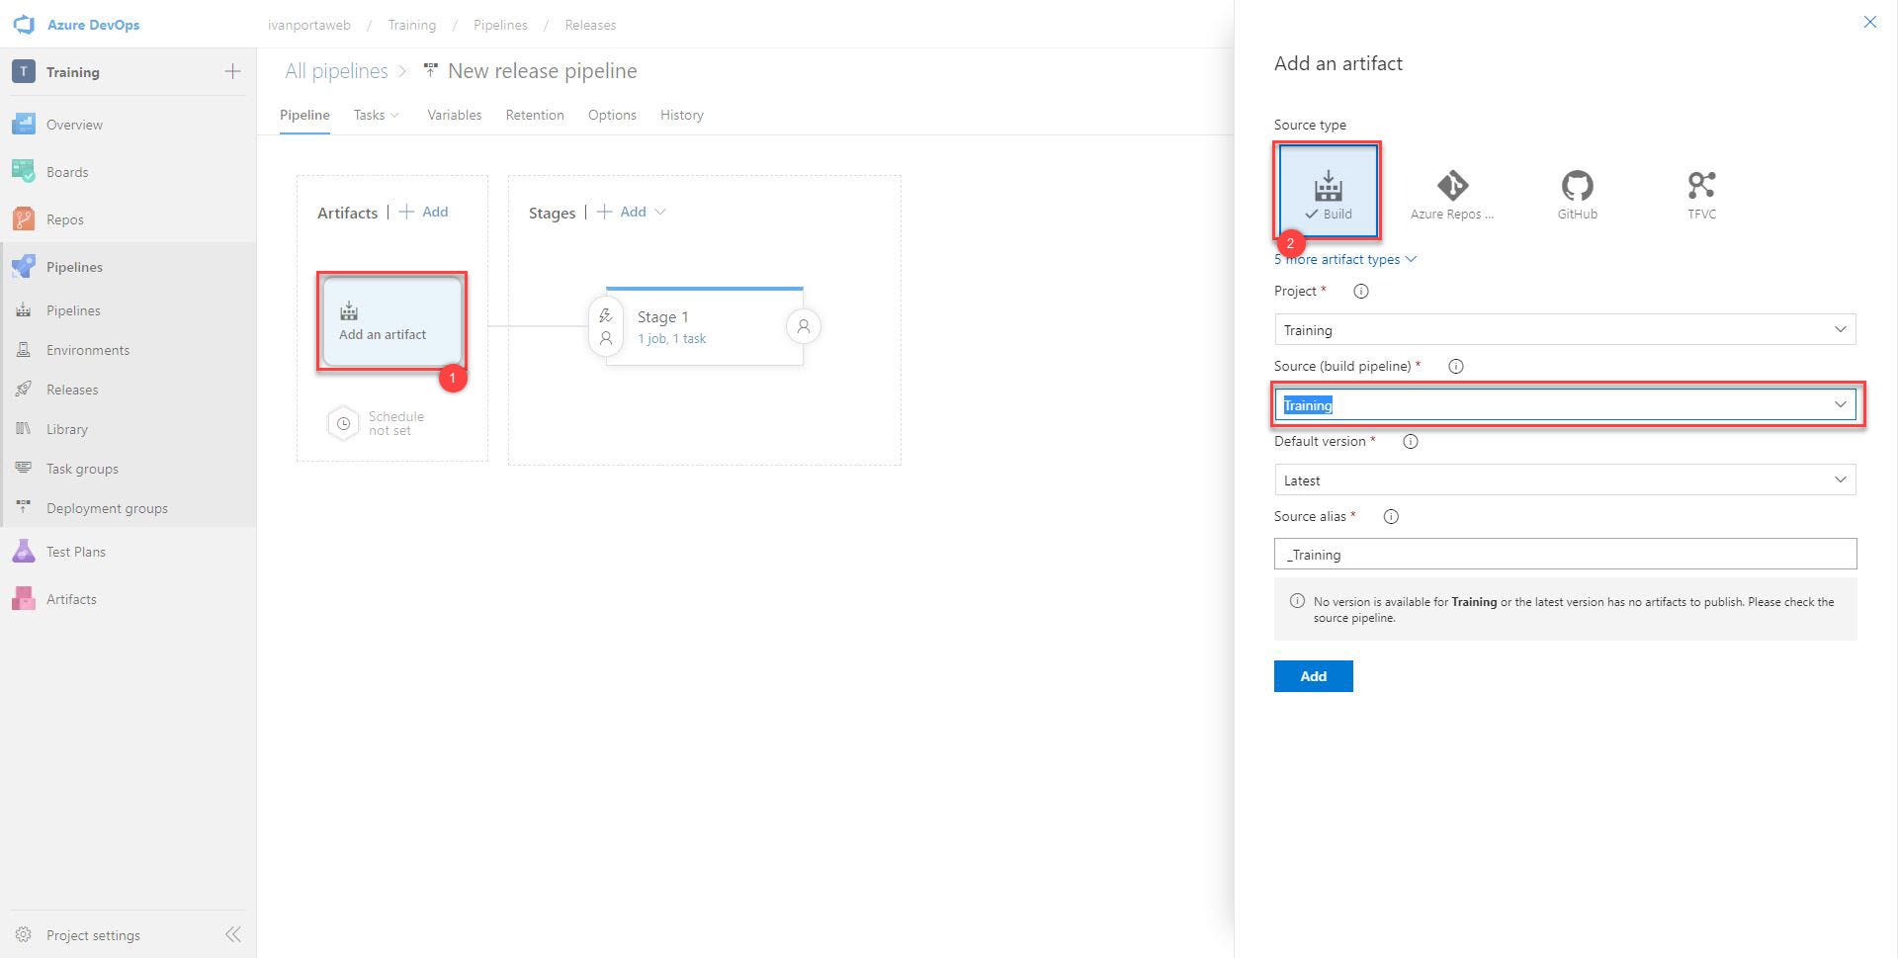Click the Add button to add artifact

[x=1313, y=676]
